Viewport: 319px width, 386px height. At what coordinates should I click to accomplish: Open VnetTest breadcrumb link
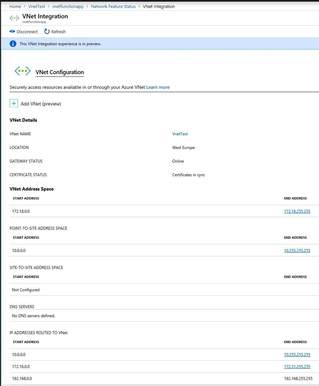point(37,6)
